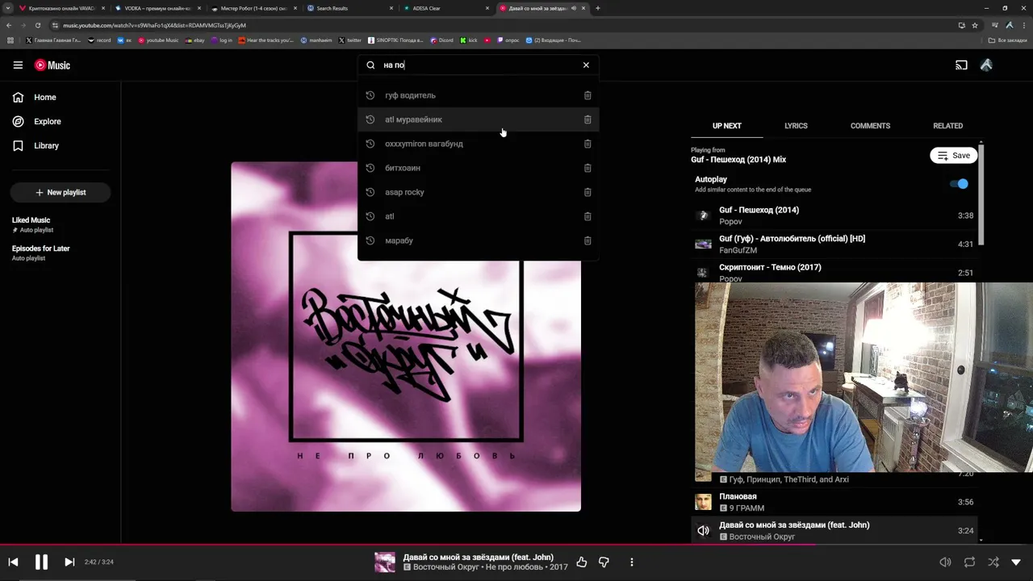Image resolution: width=1033 pixels, height=581 pixels.
Task: Open the 'youtube Music' bookmark
Action: tap(158, 40)
